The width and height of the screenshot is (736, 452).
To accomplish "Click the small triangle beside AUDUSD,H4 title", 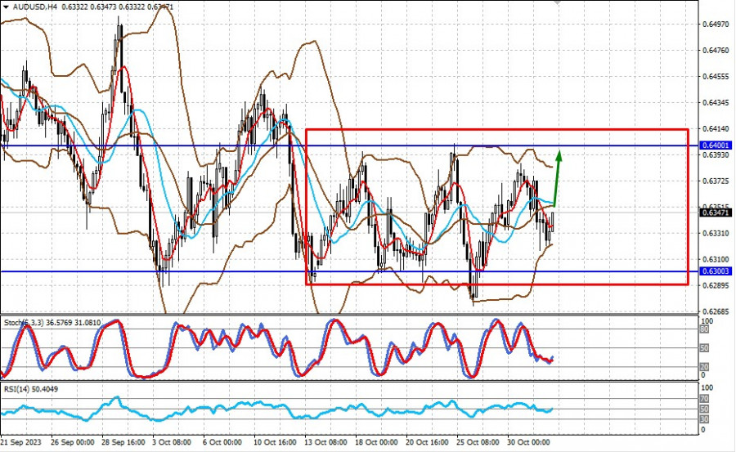I will click(6, 7).
